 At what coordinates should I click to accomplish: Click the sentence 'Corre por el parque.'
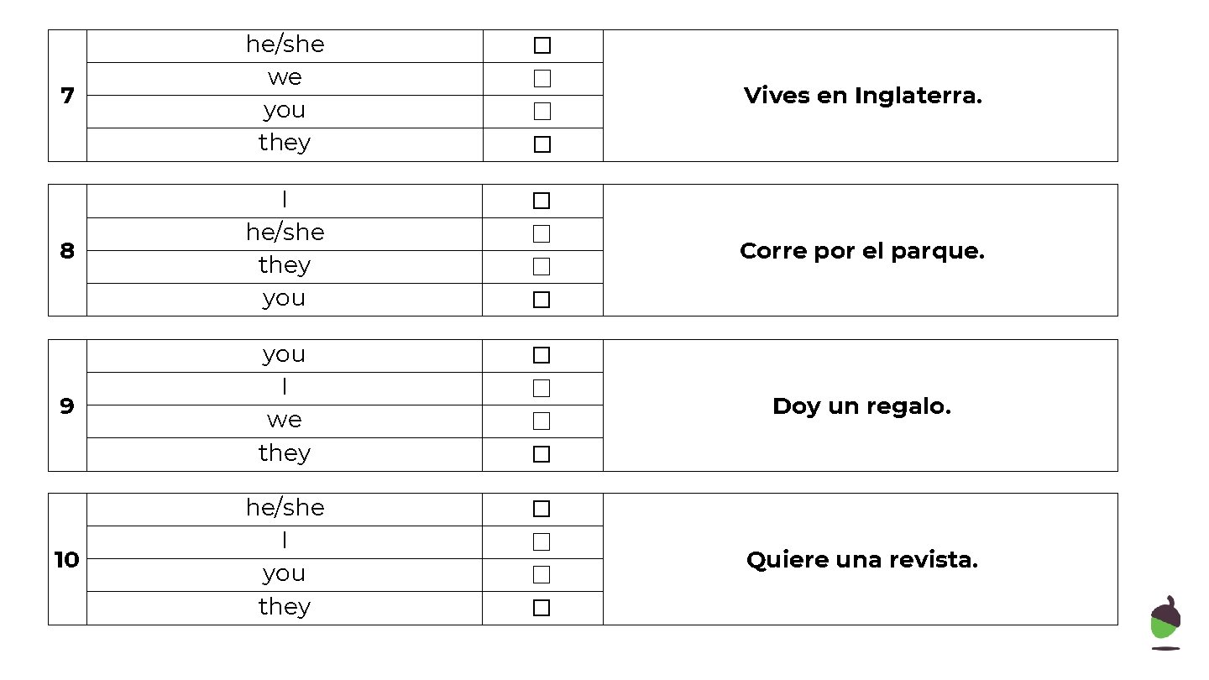point(861,251)
